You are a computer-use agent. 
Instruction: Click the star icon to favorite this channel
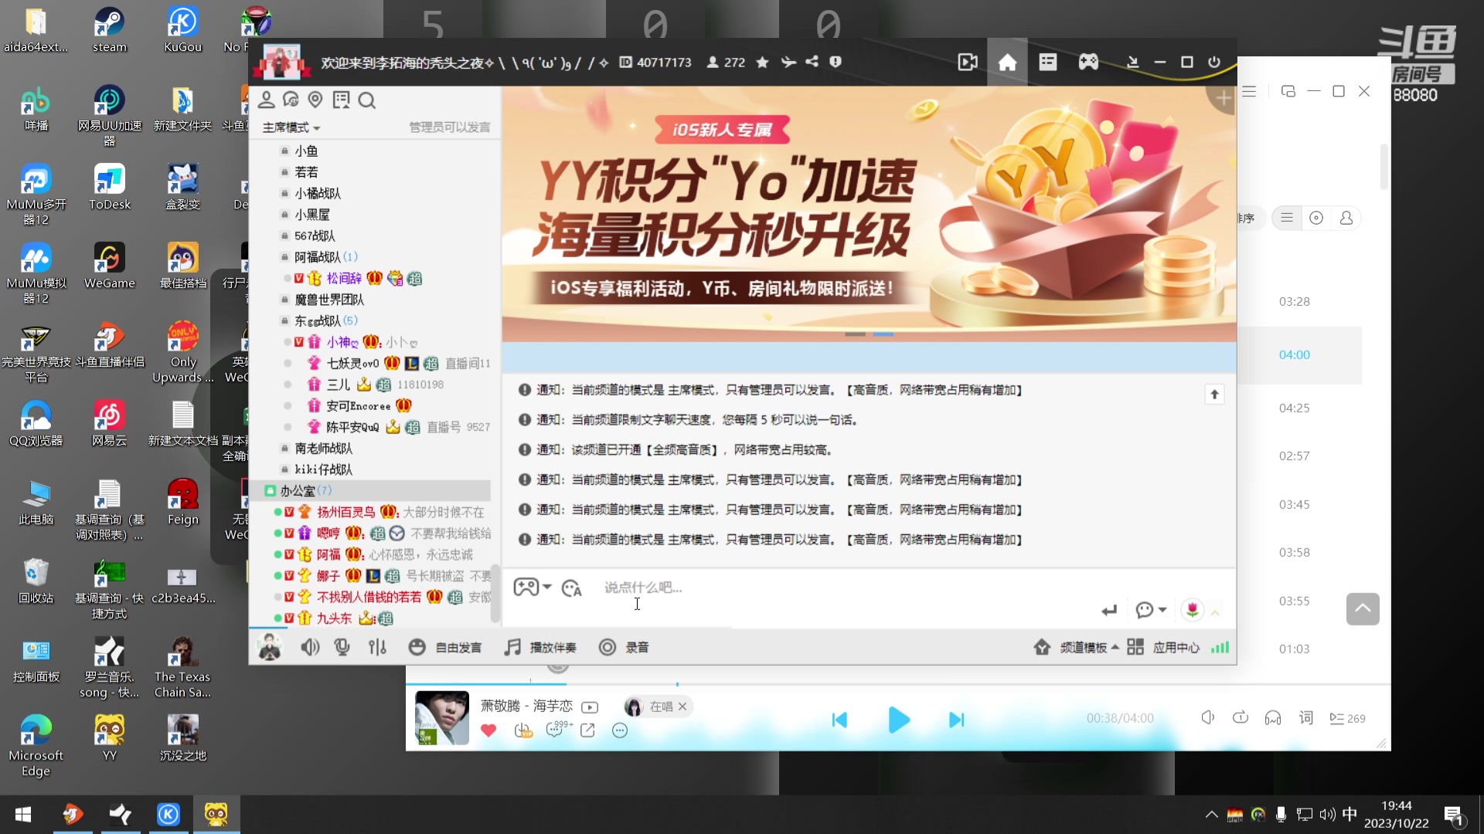pos(762,63)
